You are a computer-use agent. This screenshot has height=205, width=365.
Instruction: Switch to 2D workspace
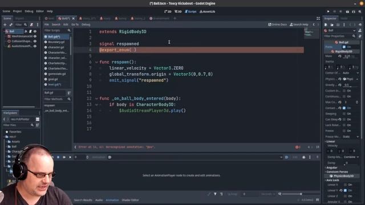168,11
